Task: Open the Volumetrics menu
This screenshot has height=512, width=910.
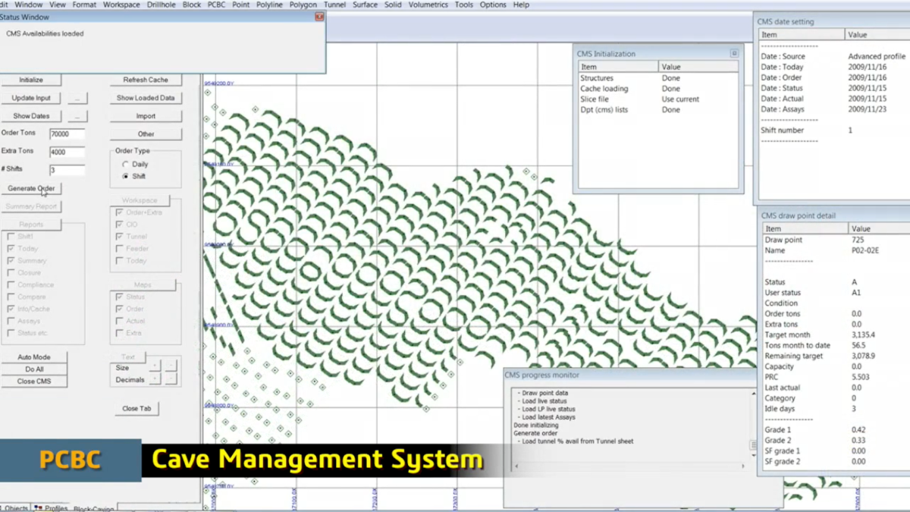Action: pos(428,5)
